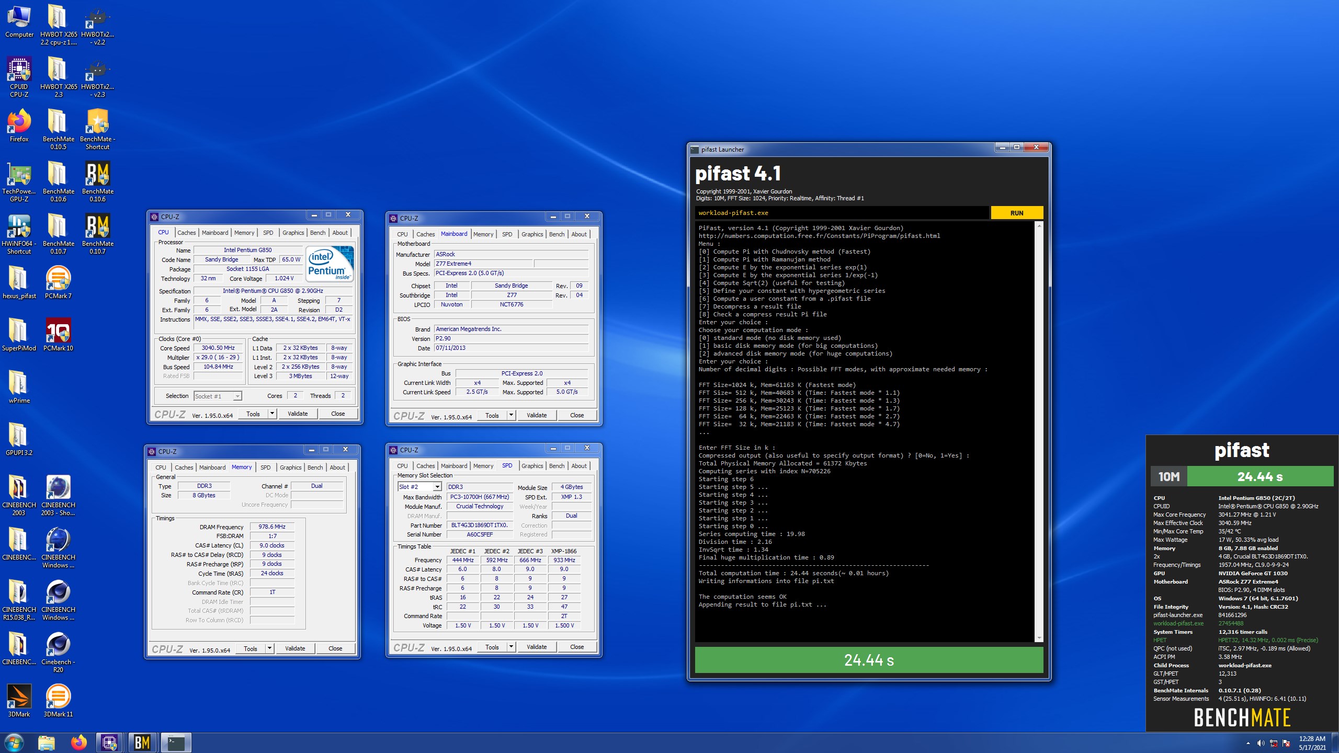Expand Tools arrow in CPU-Z SPD window
The height and width of the screenshot is (753, 1339).
click(511, 647)
